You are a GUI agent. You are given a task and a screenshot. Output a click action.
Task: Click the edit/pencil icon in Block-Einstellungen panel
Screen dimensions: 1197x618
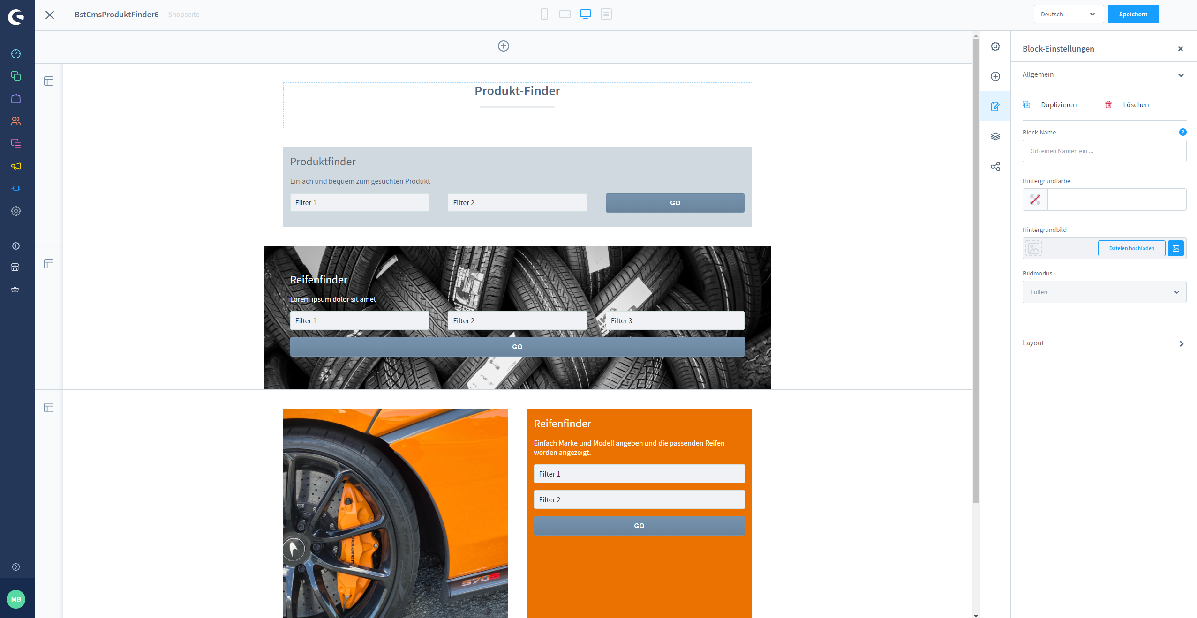(996, 105)
